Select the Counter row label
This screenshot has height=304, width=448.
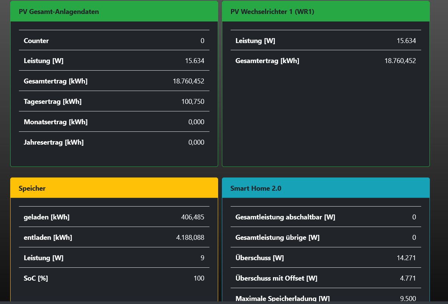tap(36, 41)
